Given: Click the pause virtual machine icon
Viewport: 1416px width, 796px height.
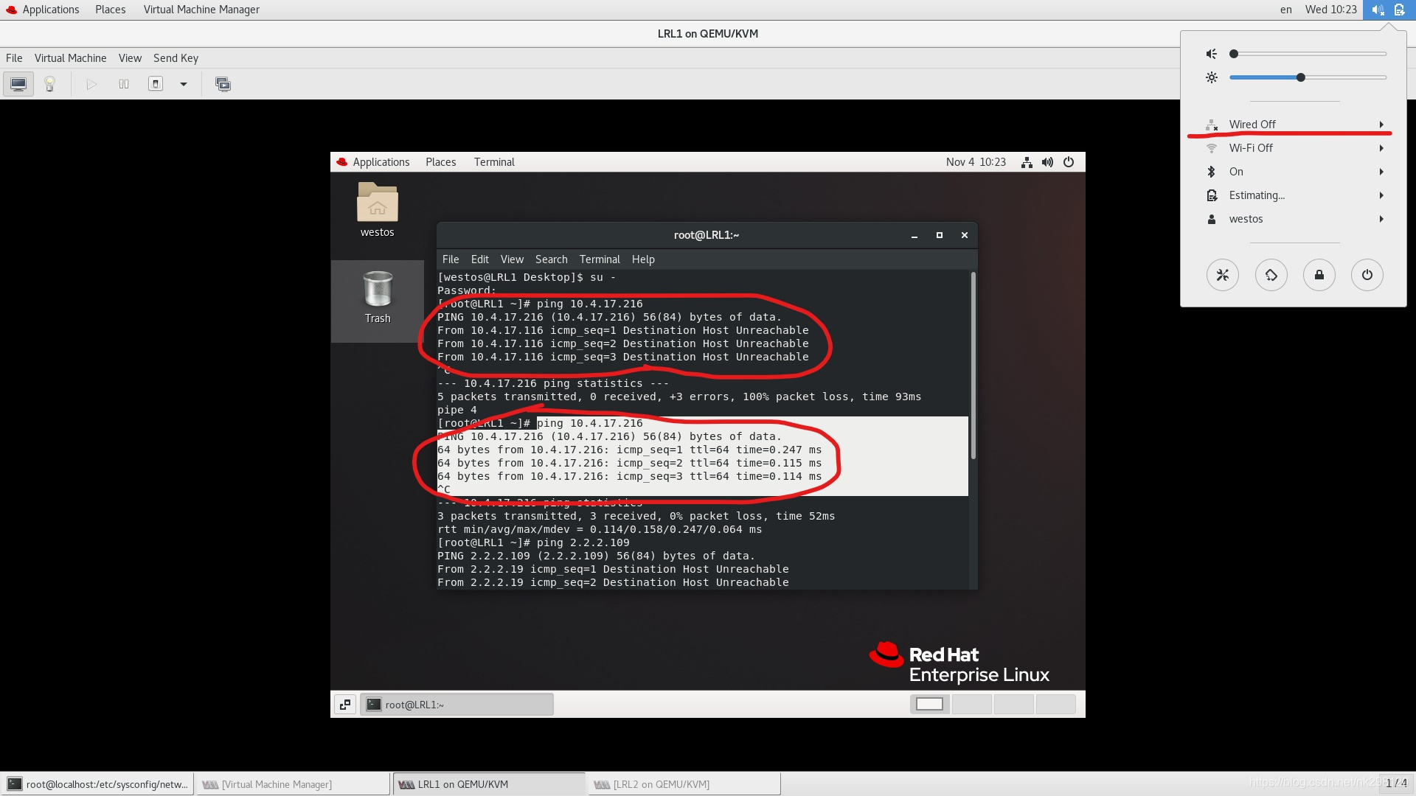Looking at the screenshot, I should [x=123, y=83].
